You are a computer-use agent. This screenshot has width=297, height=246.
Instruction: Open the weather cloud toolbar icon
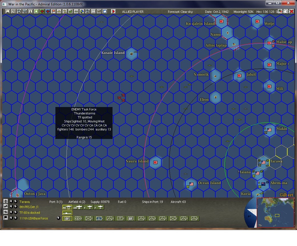pyautogui.click(x=105, y=11)
